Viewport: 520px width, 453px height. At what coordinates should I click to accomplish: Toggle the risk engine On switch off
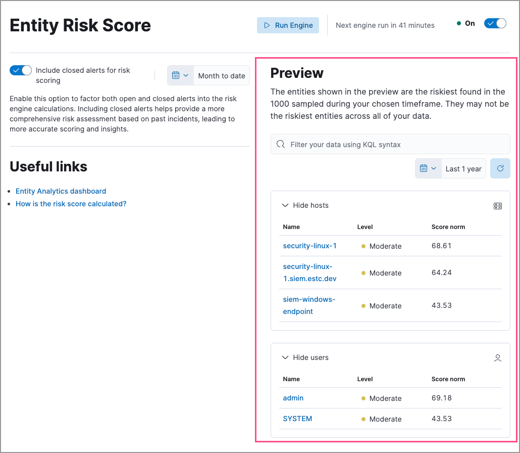(494, 23)
